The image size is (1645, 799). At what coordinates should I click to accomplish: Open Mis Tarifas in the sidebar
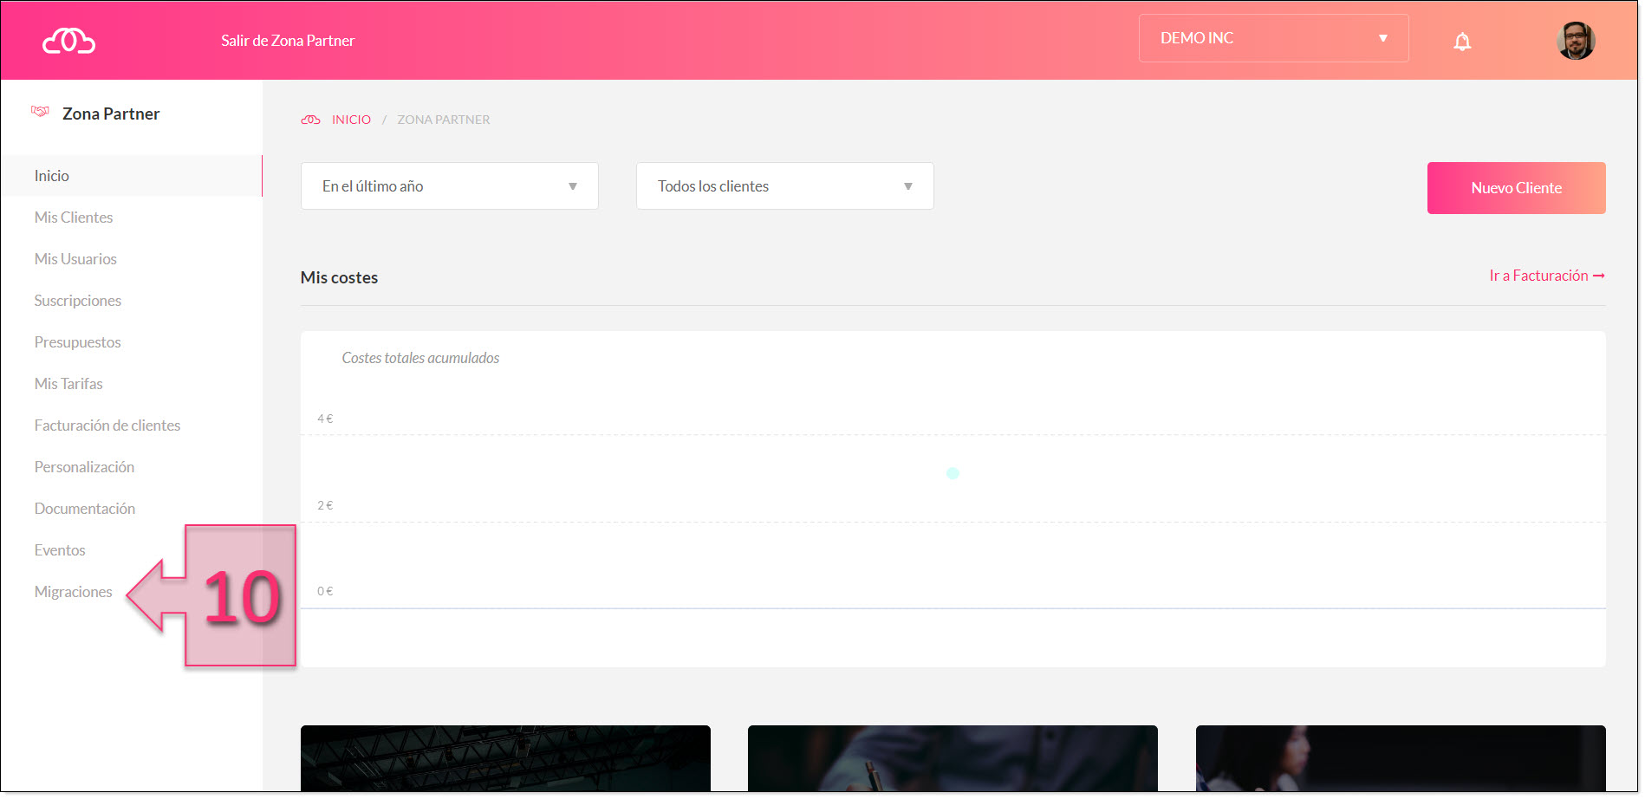point(68,384)
